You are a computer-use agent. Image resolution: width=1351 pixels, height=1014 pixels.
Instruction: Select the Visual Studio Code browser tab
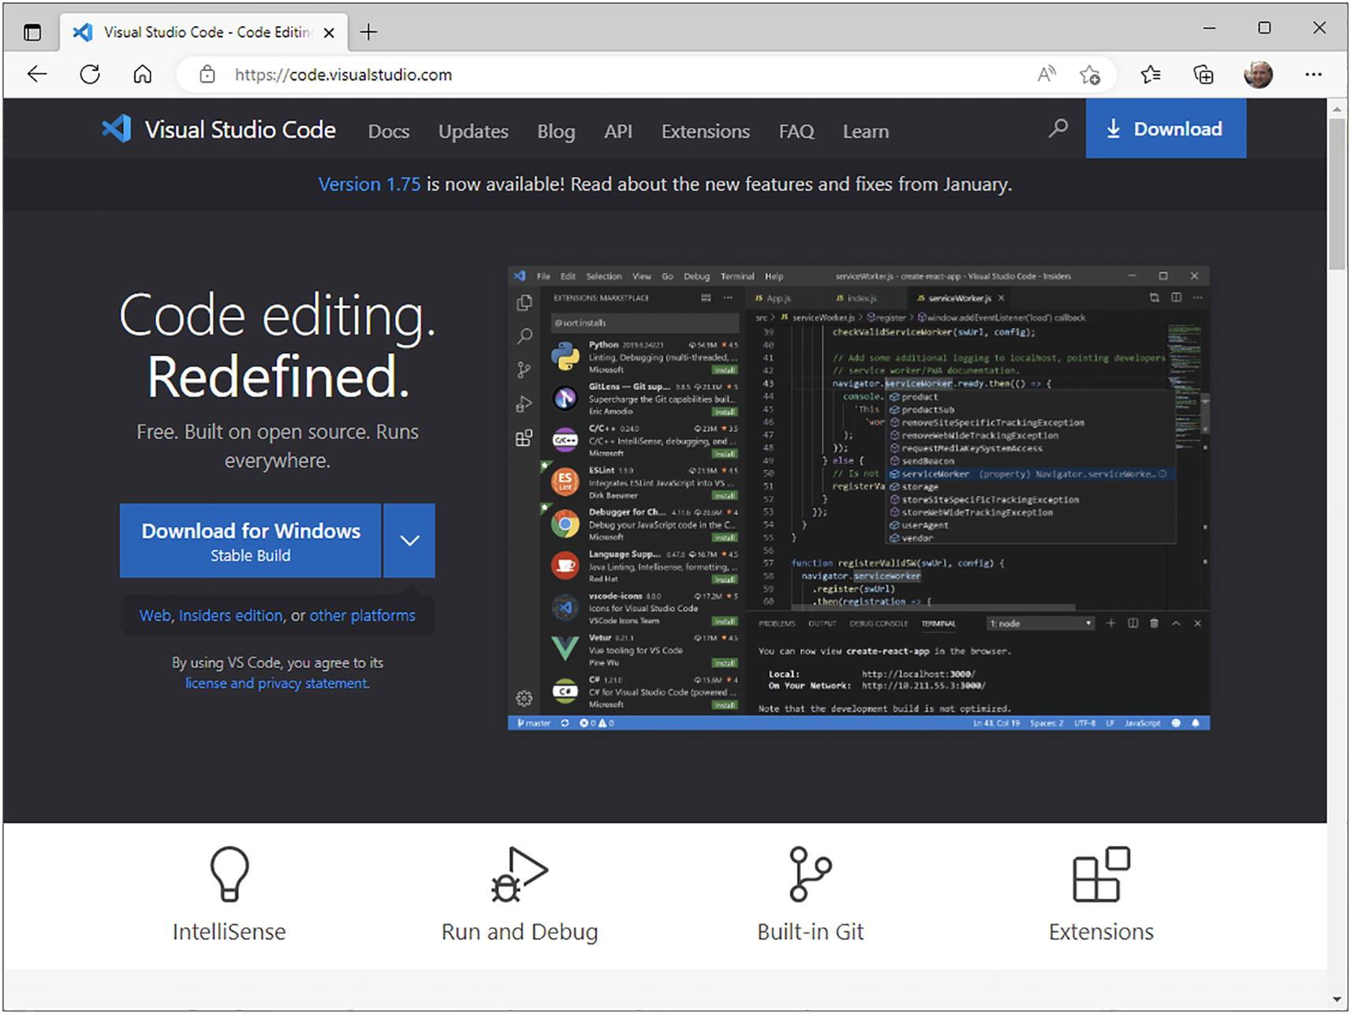[x=205, y=32]
